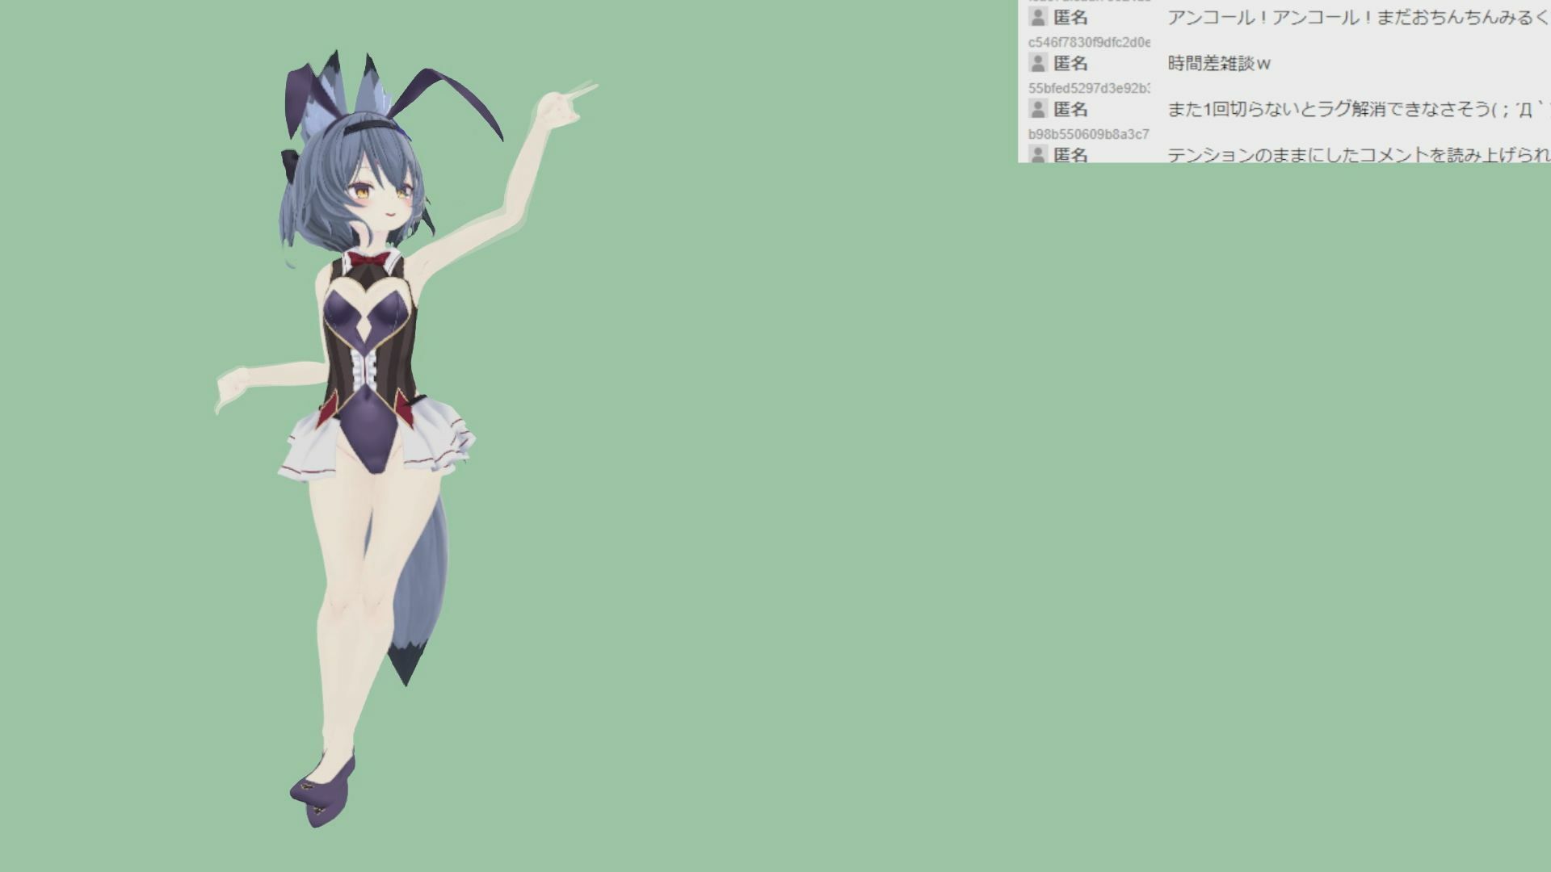Click the 匿名 name on the テンション comment
The height and width of the screenshot is (872, 1551).
1071,154
